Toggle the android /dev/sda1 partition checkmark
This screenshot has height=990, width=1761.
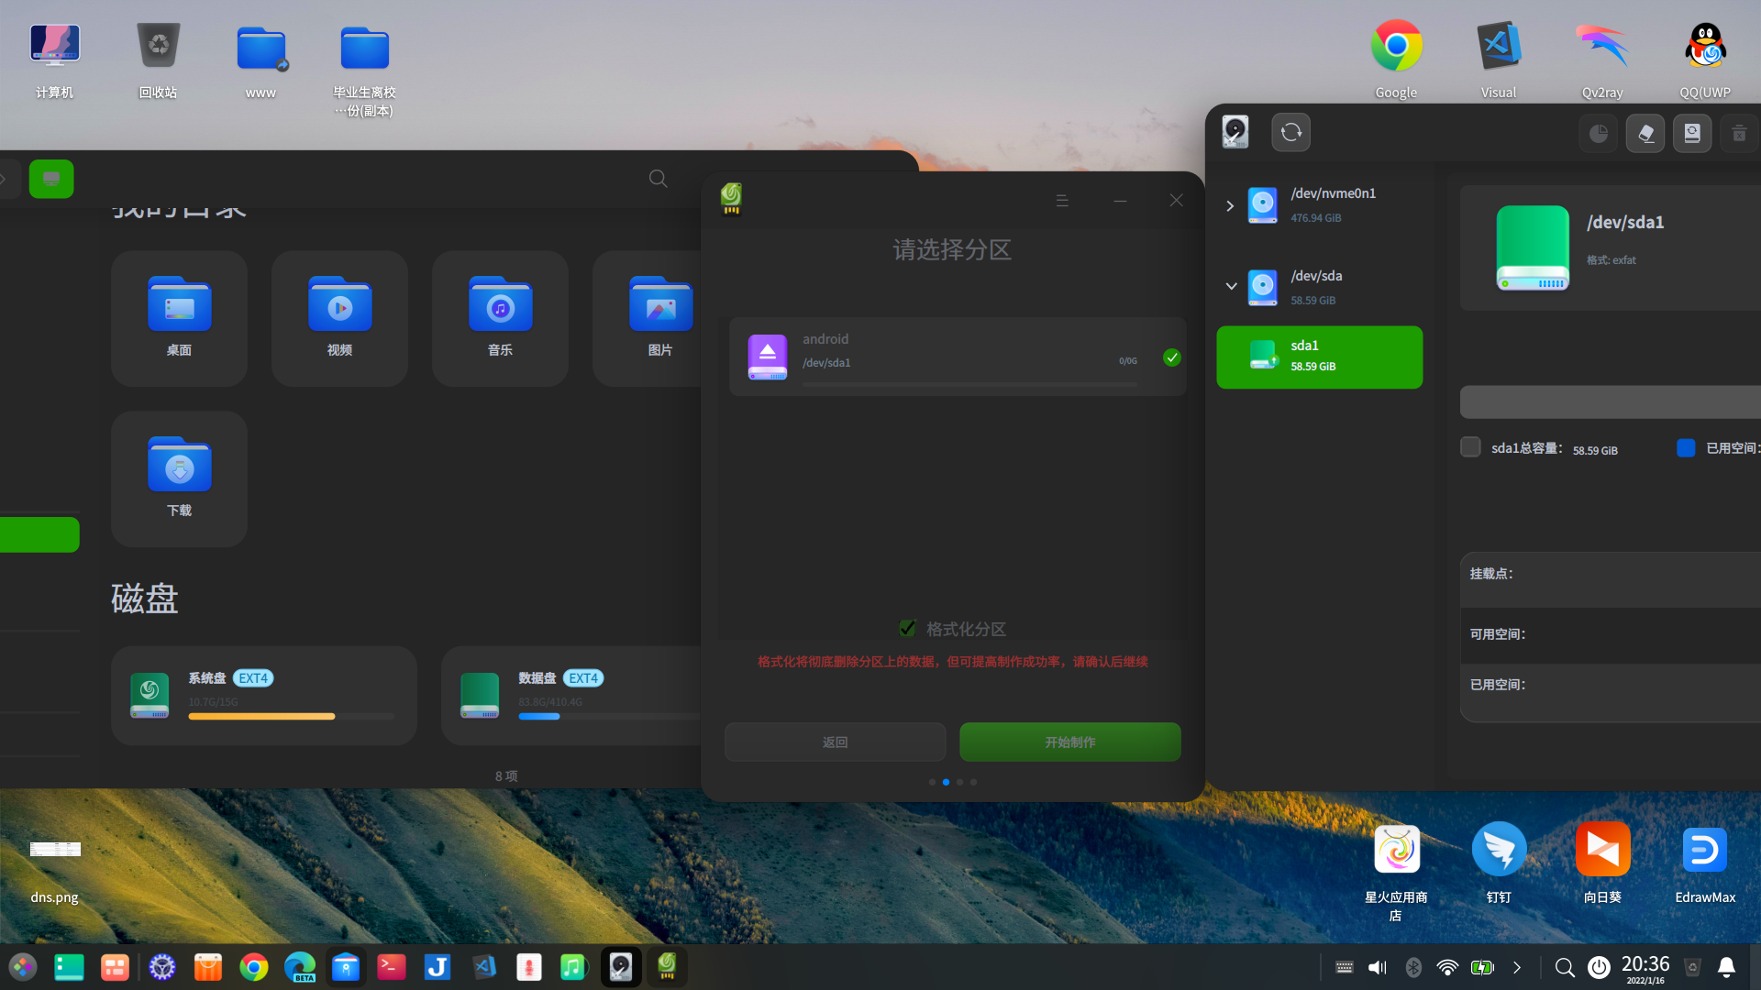[1171, 357]
